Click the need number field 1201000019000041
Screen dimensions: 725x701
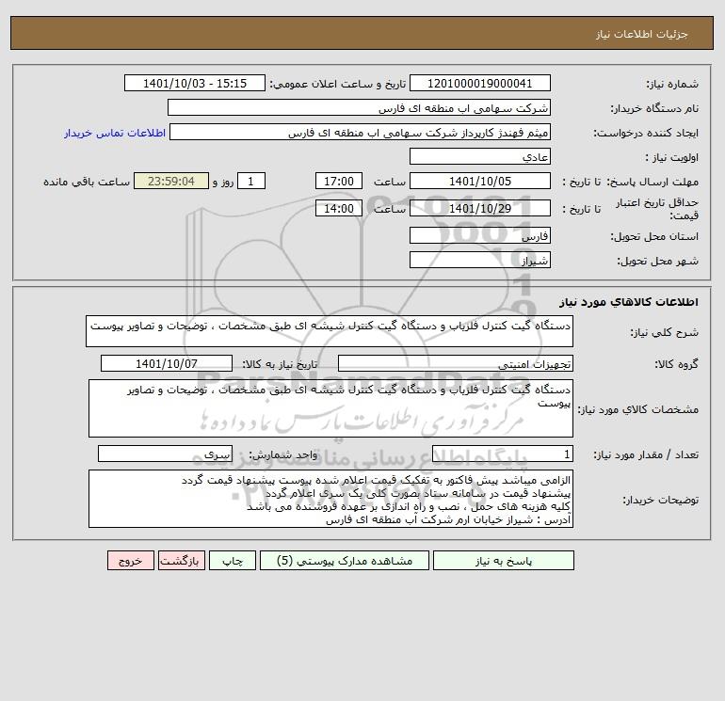[x=480, y=83]
